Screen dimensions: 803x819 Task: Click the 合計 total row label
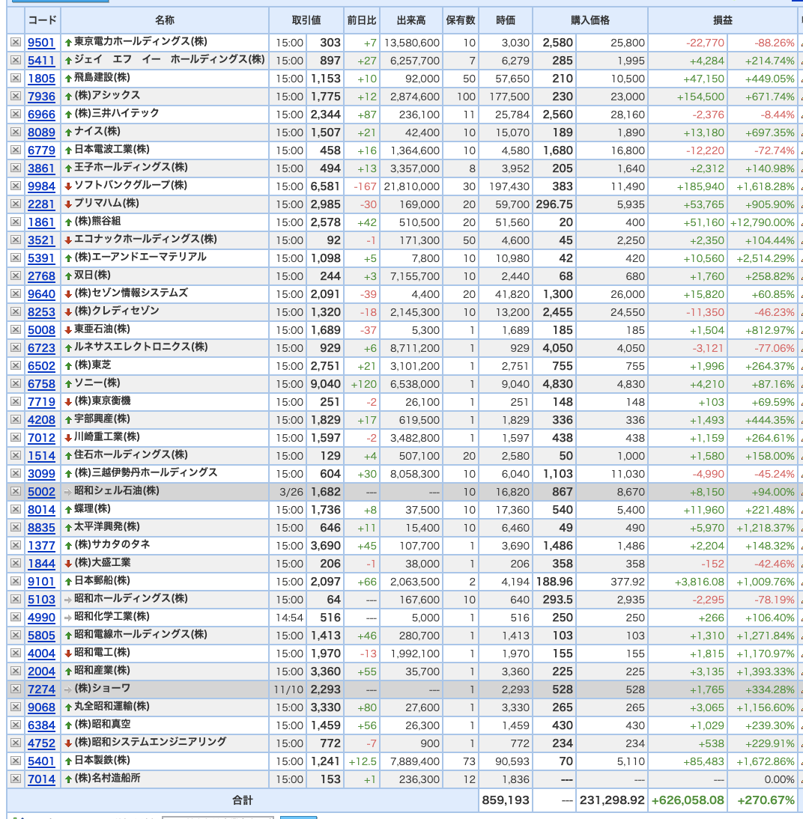tap(242, 800)
